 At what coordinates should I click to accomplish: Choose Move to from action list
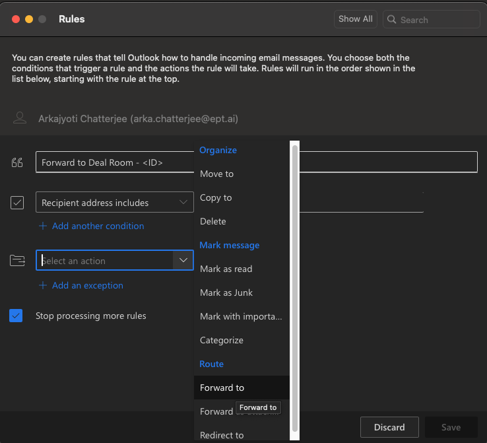tap(217, 174)
